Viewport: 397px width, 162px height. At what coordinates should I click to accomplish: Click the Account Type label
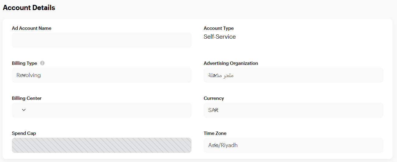click(x=219, y=28)
